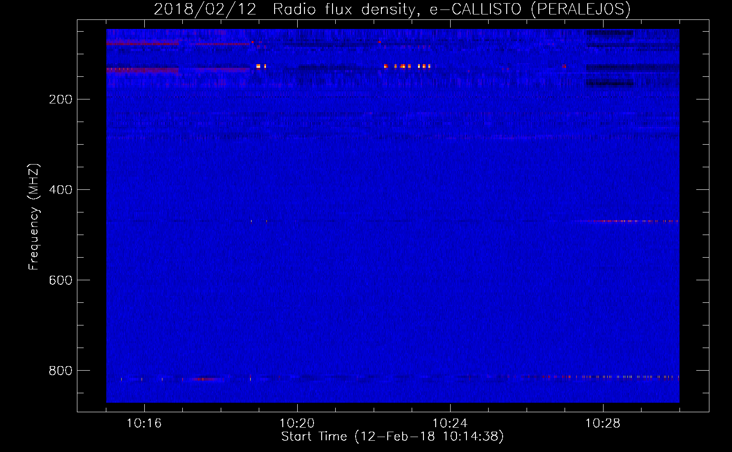Click the 10:20 time tick label
Viewport: 732px width, 452px height.
(x=297, y=424)
